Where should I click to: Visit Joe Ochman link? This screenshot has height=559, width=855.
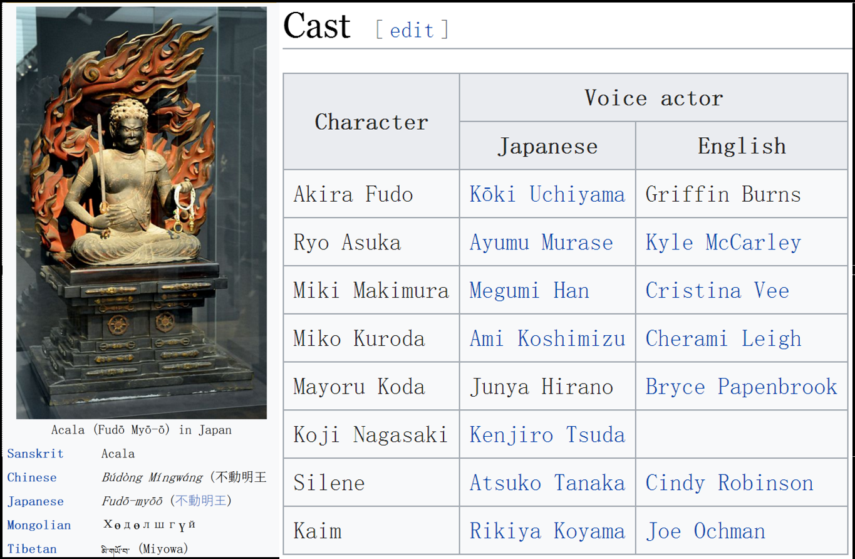tap(705, 531)
